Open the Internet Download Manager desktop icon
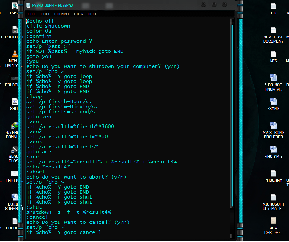The width and height of the screenshot is (289, 242). tap(14, 125)
